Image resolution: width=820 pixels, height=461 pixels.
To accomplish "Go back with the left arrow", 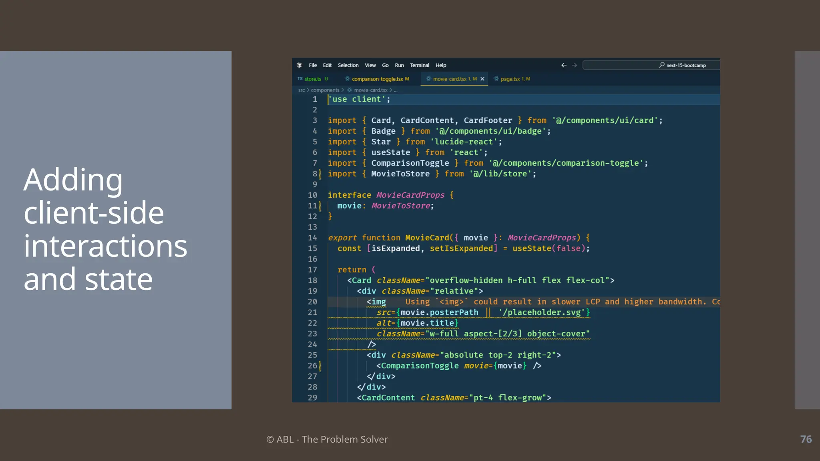I will pyautogui.click(x=564, y=65).
